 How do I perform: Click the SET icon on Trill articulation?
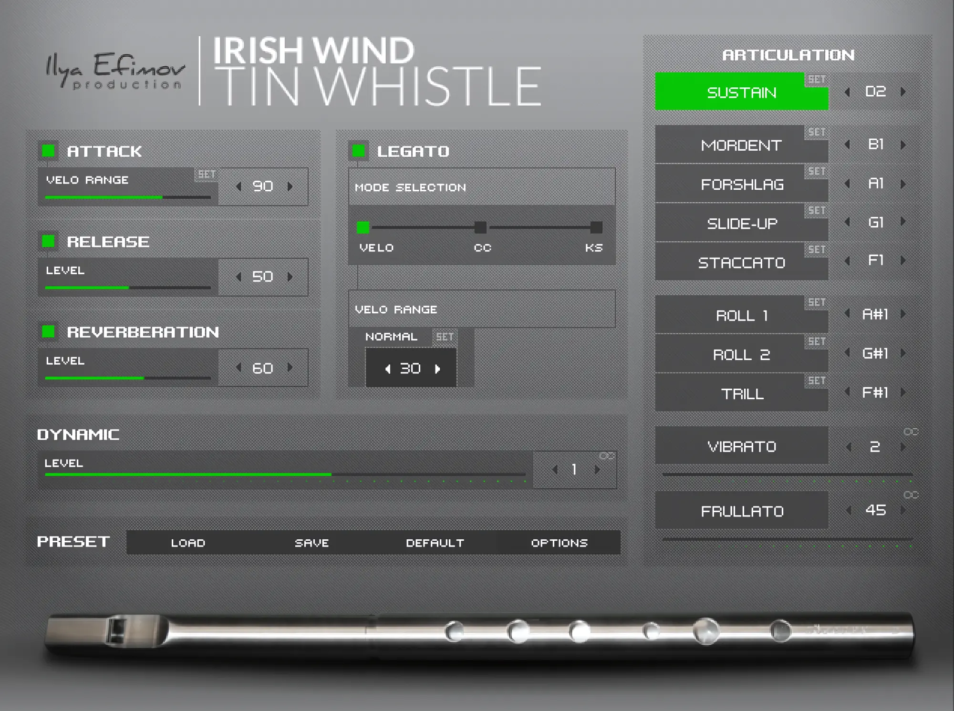tap(817, 381)
